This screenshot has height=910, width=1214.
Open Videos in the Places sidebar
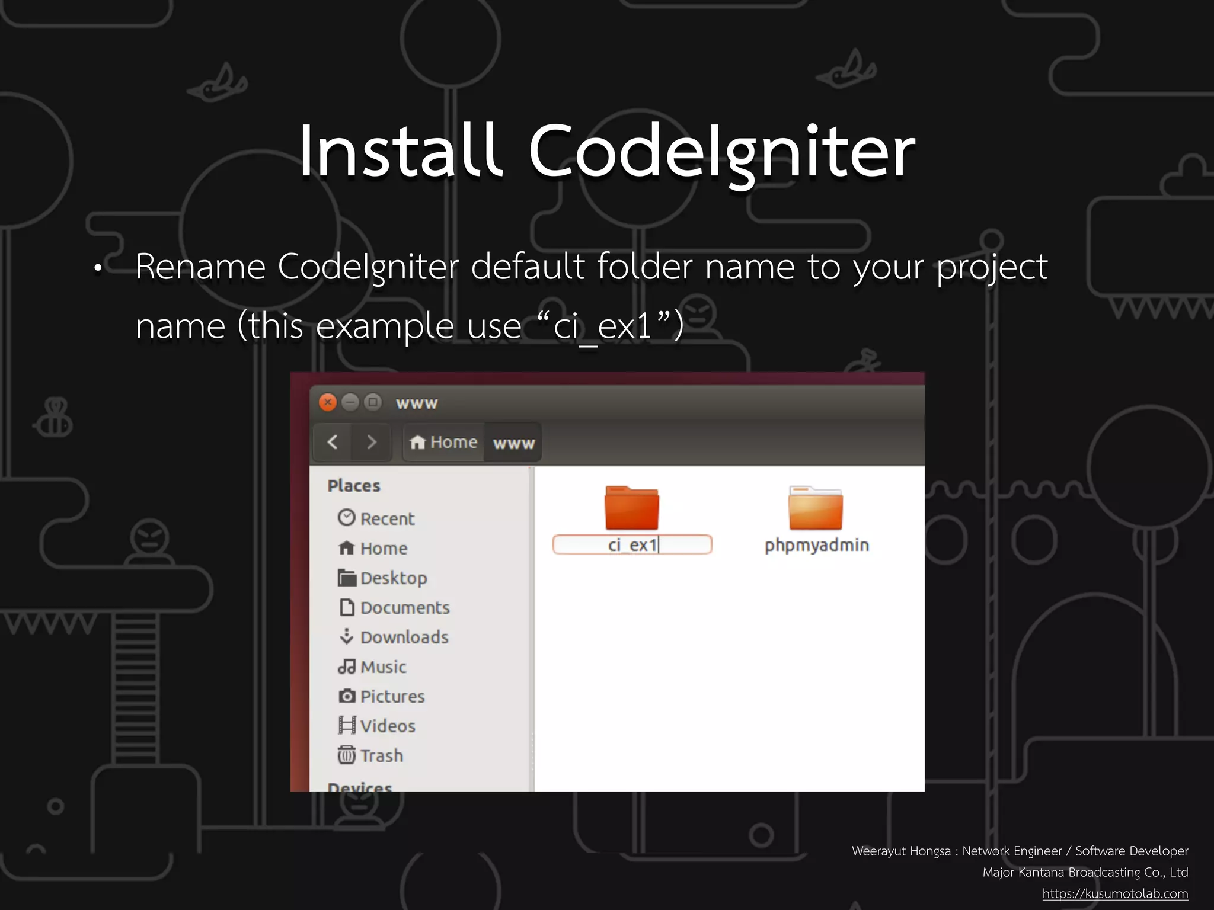(388, 726)
